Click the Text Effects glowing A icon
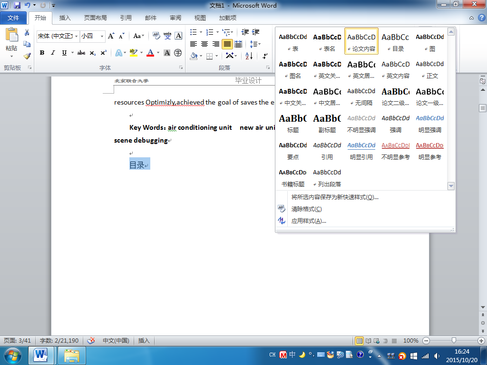Screen dimensions: 487x365 click(118, 53)
